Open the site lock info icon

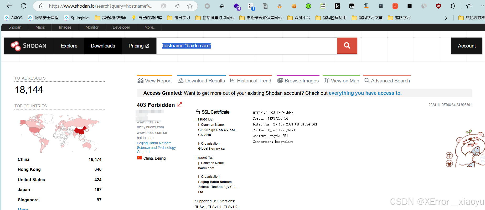click(x=41, y=6)
